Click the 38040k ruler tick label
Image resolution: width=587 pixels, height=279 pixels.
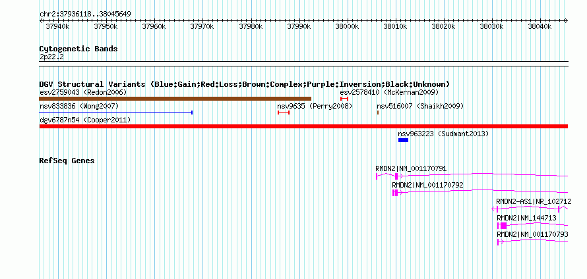pyautogui.click(x=540, y=26)
